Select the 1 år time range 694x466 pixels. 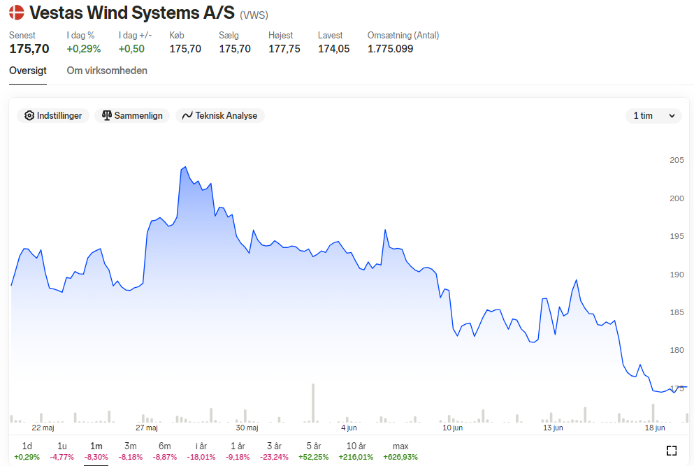pos(238,451)
